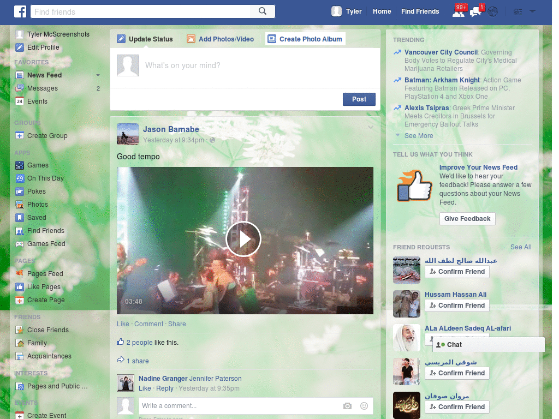This screenshot has width=559, height=419.
Task: Click the Photos sidebar icon
Action: point(20,205)
